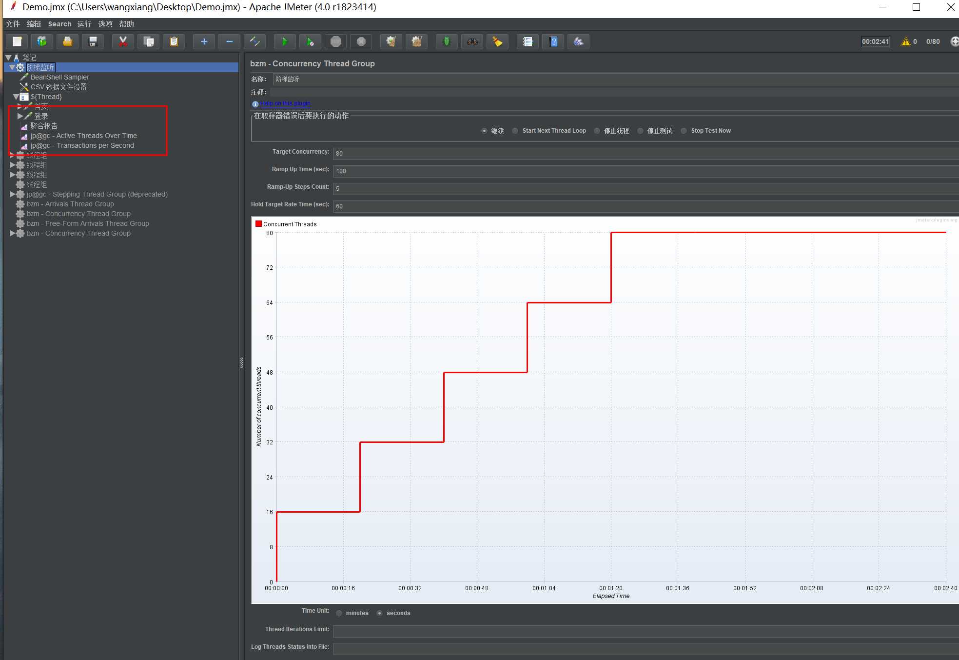The width and height of the screenshot is (959, 660).
Task: Save the test plan with floppy icon
Action: pos(93,41)
